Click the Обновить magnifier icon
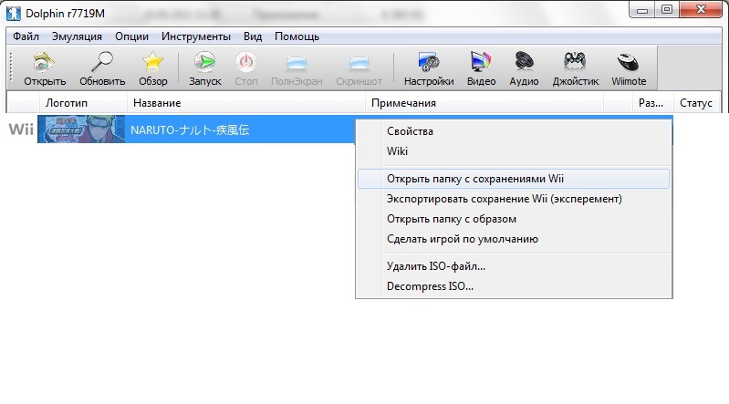The image size is (729, 404). 102,62
